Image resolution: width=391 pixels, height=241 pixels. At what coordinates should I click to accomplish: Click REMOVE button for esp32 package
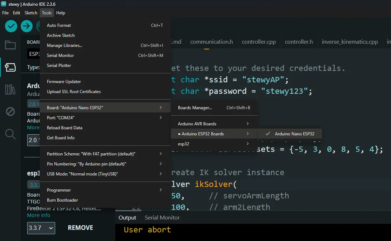(x=80, y=228)
